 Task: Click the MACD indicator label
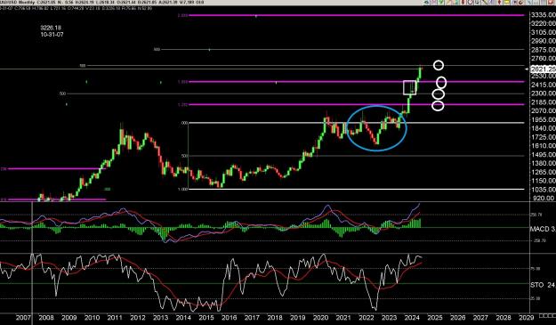coord(543,229)
